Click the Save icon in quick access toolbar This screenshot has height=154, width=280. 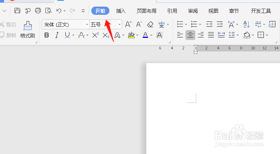click(17, 11)
